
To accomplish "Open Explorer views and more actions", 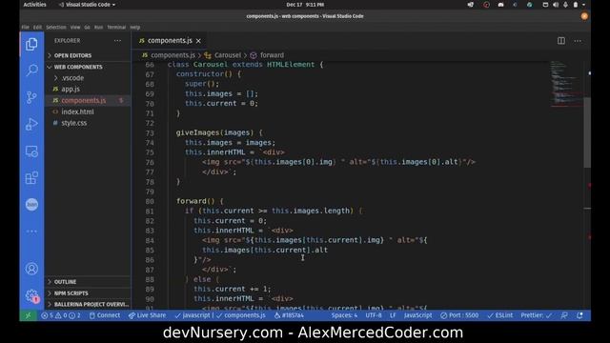I will 117,40.
